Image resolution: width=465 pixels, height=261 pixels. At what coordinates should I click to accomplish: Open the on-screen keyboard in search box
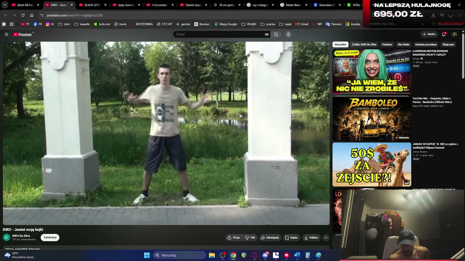tap(267, 34)
